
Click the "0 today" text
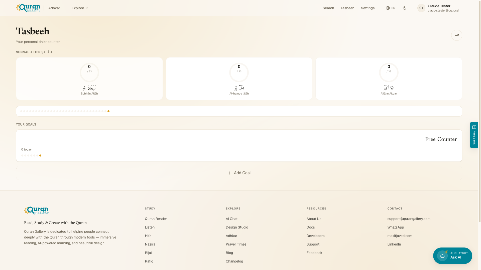26,149
